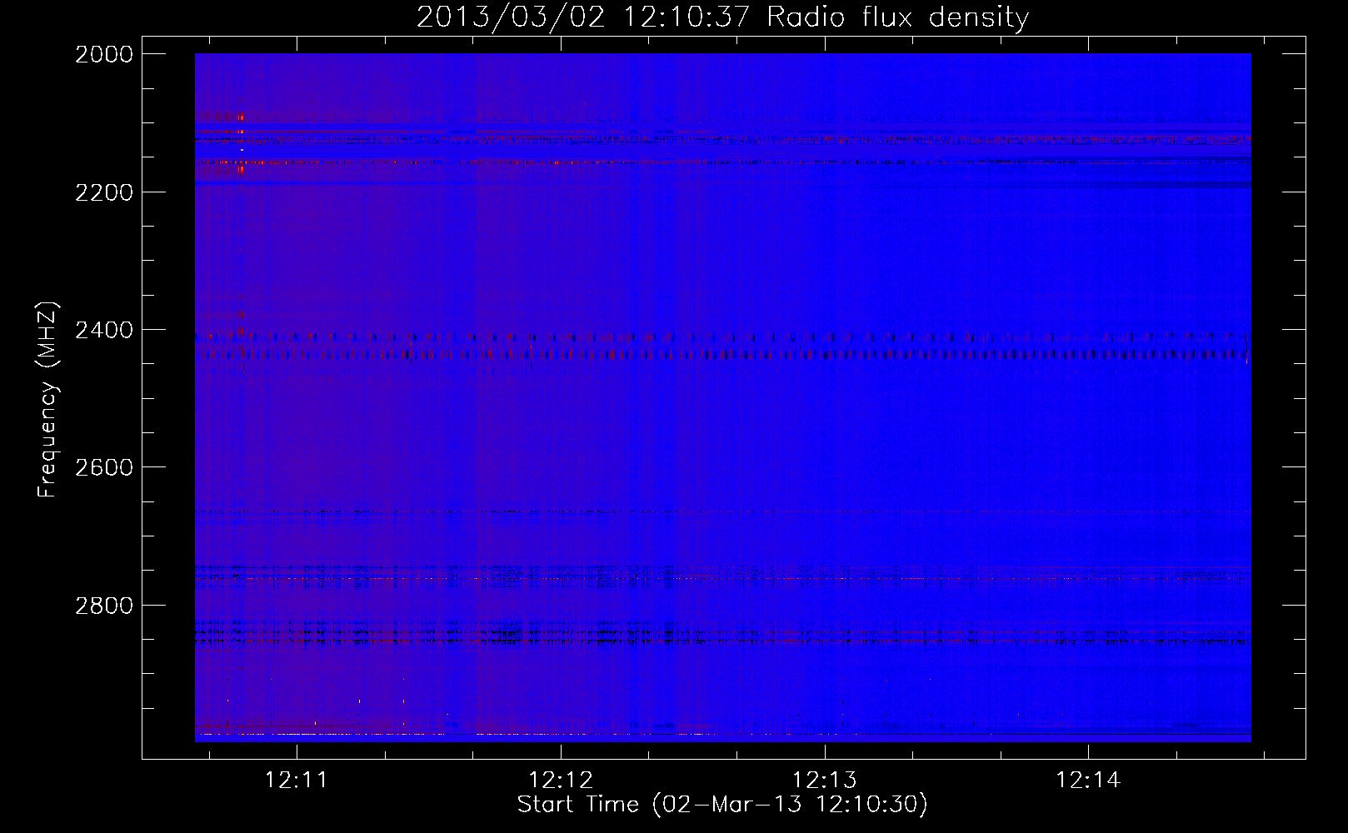Click the 12:14 time tick label
This screenshot has height=833, width=1348.
[1088, 781]
